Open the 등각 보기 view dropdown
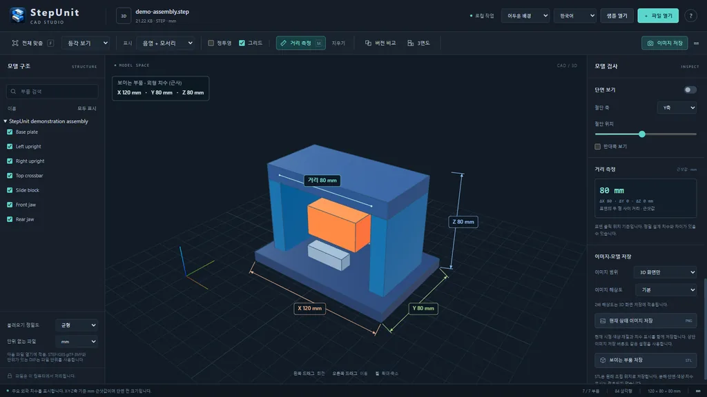This screenshot has width=707, height=397. point(86,43)
